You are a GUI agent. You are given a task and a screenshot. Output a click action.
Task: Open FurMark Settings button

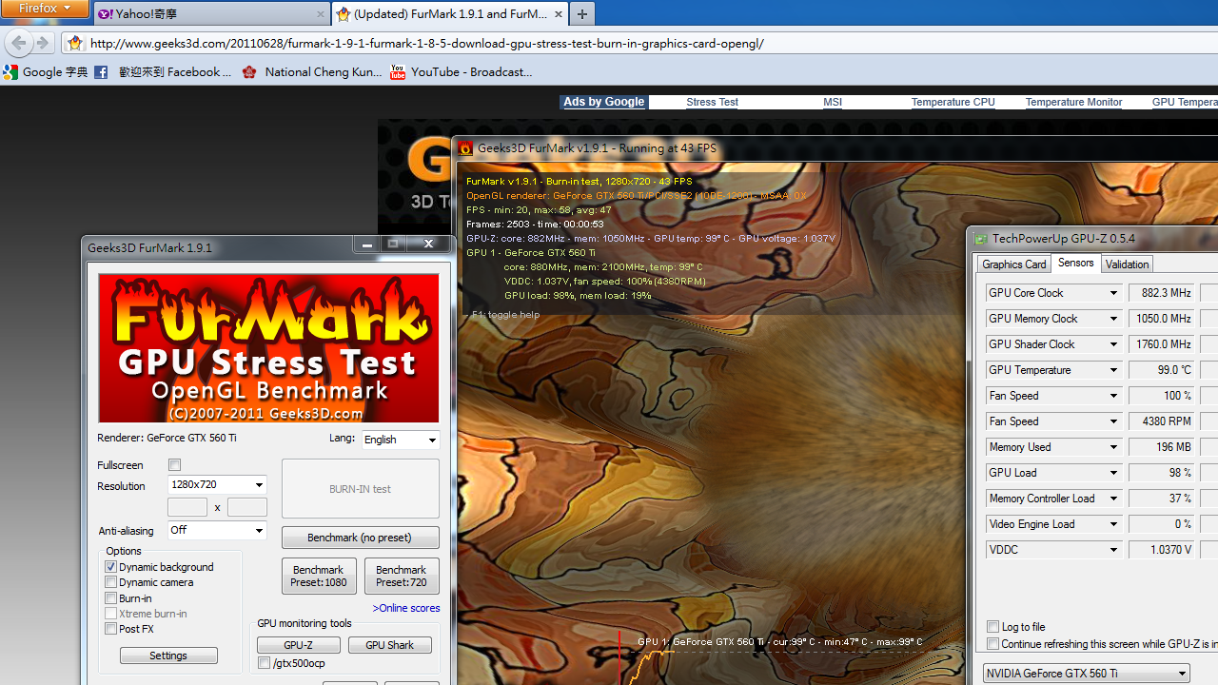(x=168, y=656)
